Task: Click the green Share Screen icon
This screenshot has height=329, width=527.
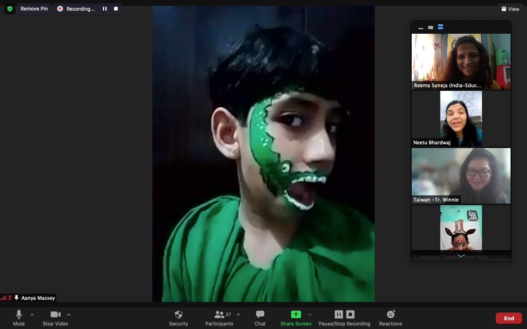Action: (296, 315)
